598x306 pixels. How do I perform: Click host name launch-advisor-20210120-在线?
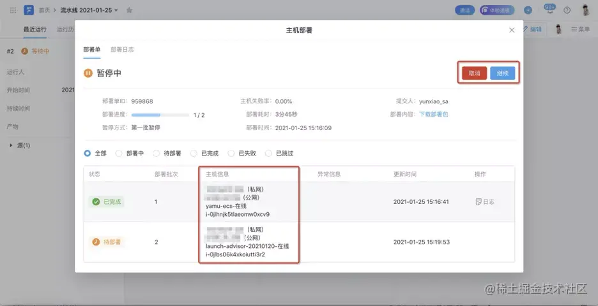pyautogui.click(x=247, y=246)
